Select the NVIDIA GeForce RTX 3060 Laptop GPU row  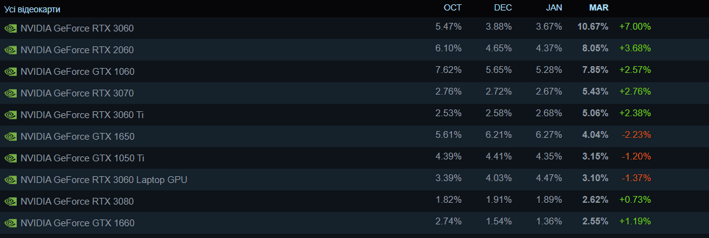click(355, 180)
